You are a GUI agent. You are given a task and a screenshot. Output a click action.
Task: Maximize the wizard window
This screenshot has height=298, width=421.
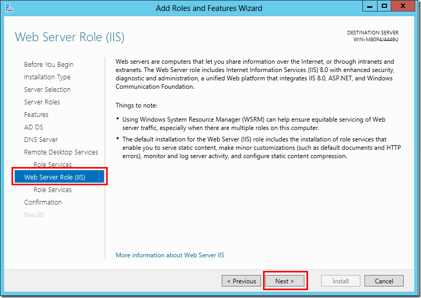click(384, 6)
